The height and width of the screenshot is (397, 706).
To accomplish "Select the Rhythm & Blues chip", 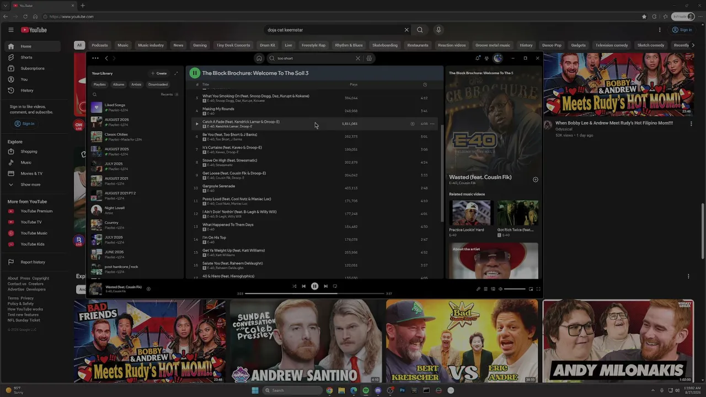I will (x=349, y=45).
